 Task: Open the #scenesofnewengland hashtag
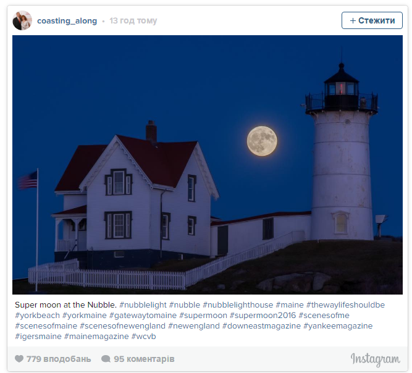tap(123, 326)
